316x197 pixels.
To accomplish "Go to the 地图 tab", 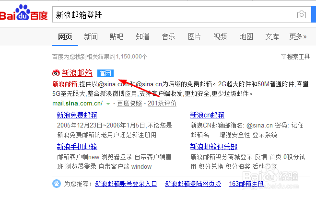I will [x=246, y=36].
